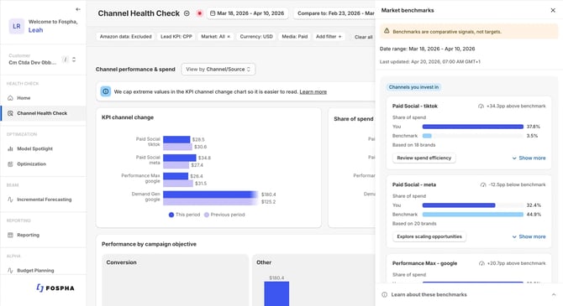Click Add filter button
Screen dimensions: 563x306
329,37
